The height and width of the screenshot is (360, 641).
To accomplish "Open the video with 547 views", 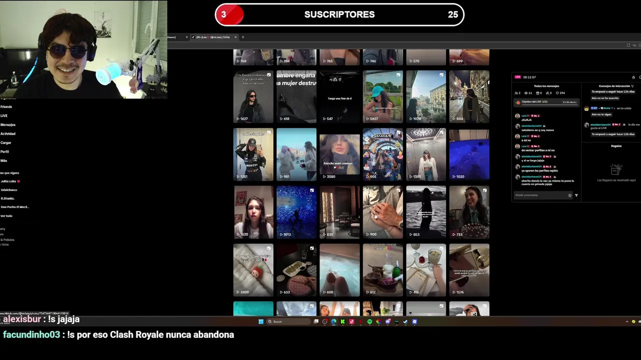I will 340,96.
